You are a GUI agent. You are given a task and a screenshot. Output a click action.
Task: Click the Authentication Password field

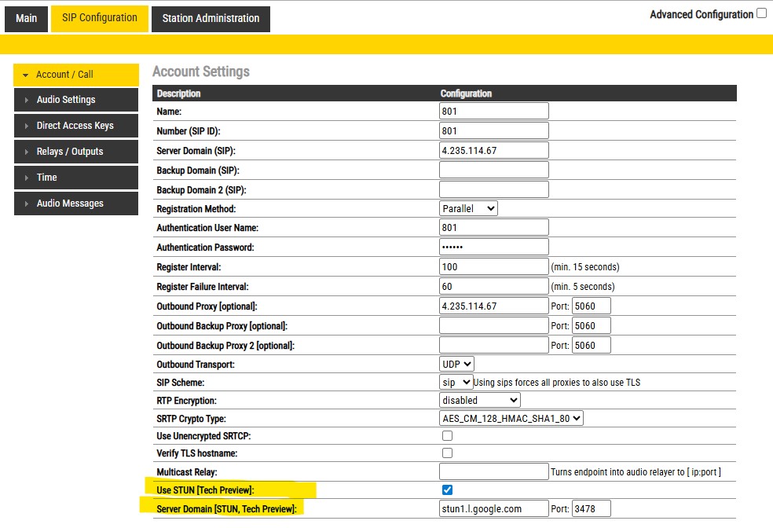click(493, 247)
